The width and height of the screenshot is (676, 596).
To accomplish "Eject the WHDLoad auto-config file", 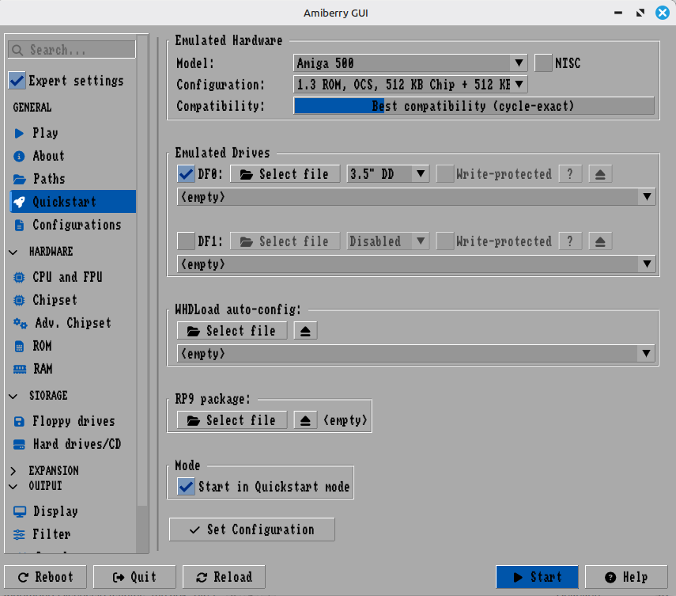I will click(x=305, y=331).
